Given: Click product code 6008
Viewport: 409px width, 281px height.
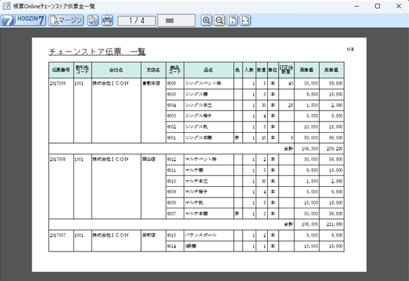Looking at the screenshot, I should [x=171, y=203].
